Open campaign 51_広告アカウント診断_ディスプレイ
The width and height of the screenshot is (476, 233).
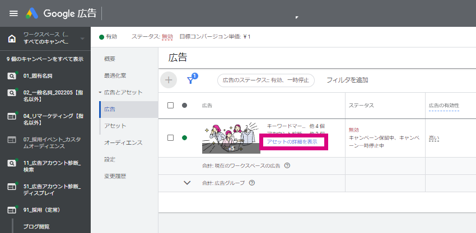52,189
